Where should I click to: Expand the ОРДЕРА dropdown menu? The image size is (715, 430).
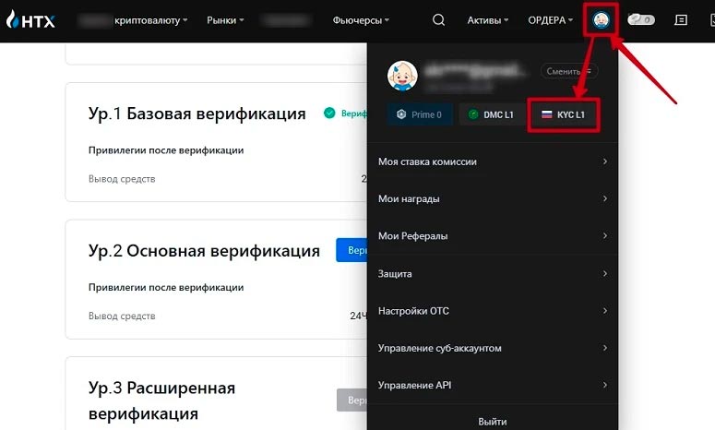(551, 20)
